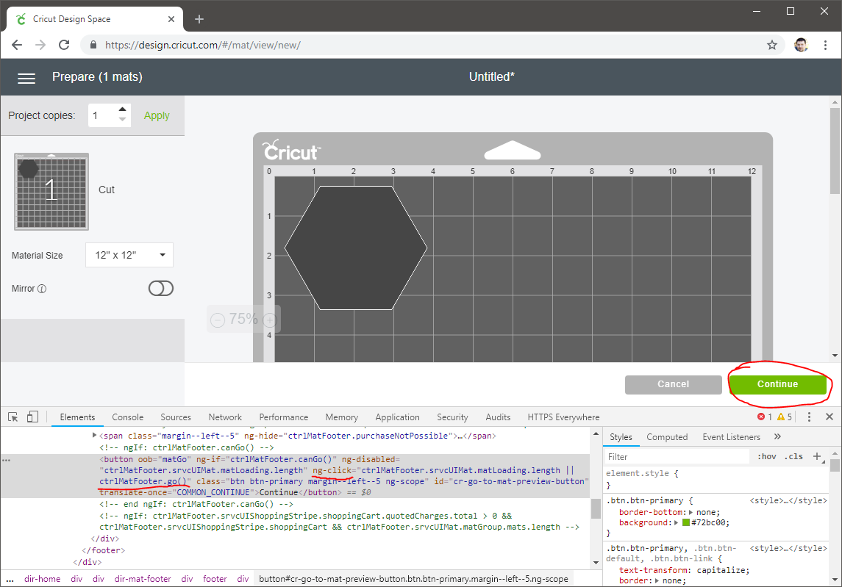Open the DevTools three-dot options menu
842x587 pixels.
[809, 417]
